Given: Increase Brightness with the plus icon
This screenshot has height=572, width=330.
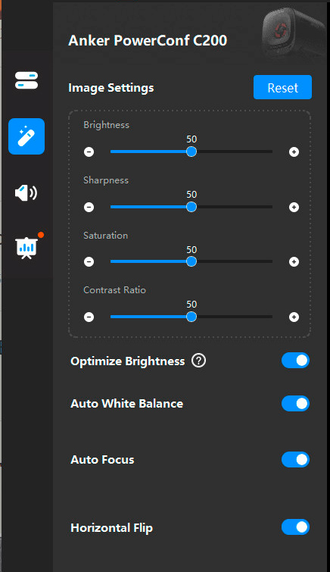Looking at the screenshot, I should tap(294, 152).
